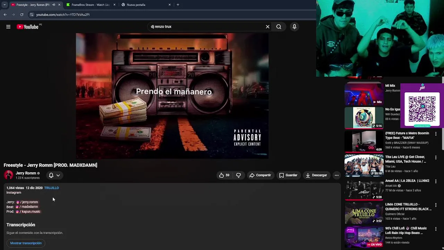Open Anuel AA LA 2BLEA thumbnail
The width and height of the screenshot is (444, 250).
point(364,189)
